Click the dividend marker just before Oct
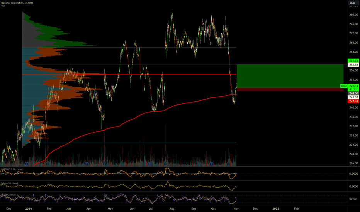 point(212,164)
